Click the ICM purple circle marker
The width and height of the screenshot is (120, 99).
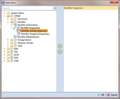point(12,58)
